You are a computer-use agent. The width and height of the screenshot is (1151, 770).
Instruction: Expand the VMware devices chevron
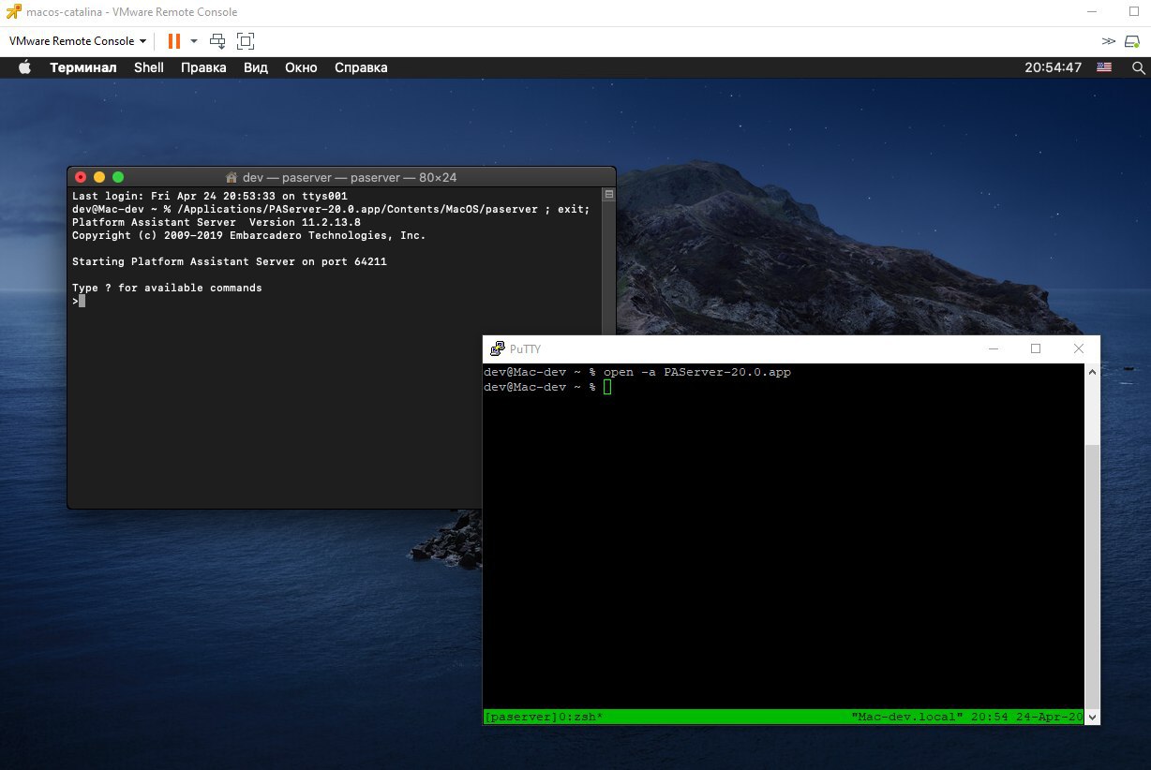pyautogui.click(x=1109, y=41)
